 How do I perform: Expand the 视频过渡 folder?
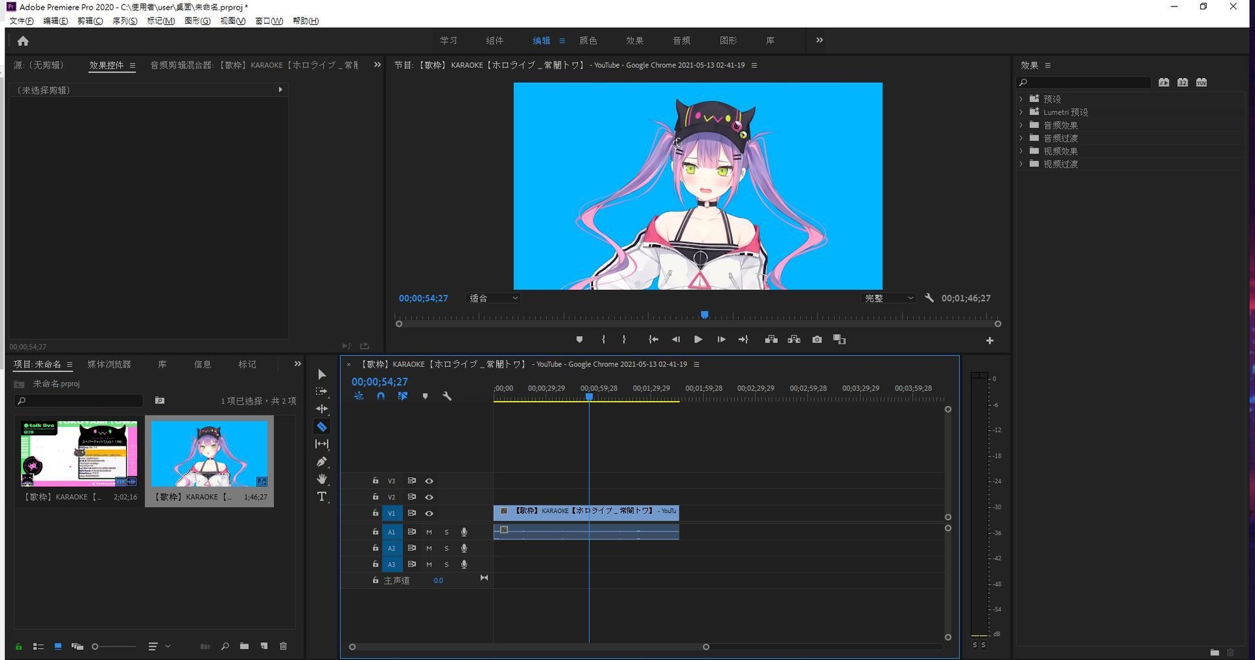click(x=1021, y=165)
